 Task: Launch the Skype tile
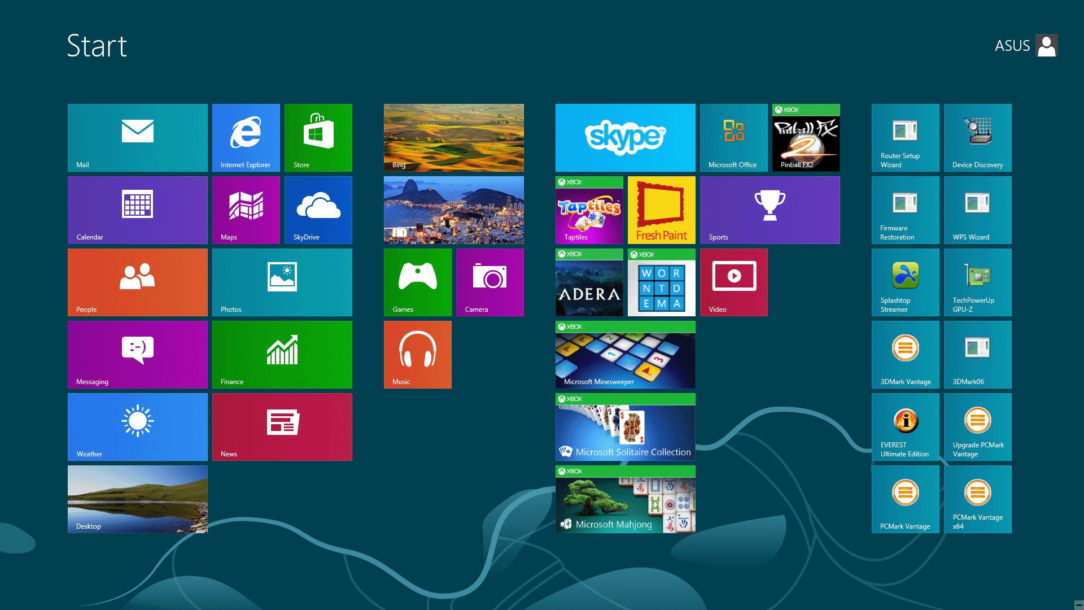626,138
